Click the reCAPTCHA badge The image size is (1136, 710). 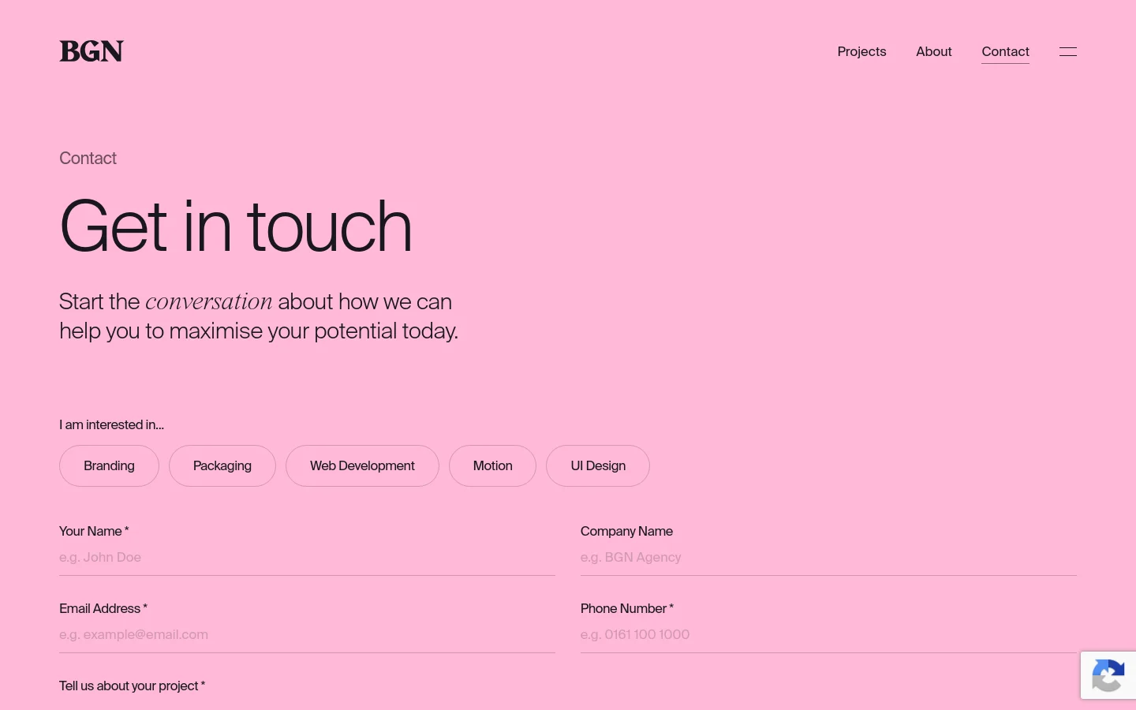click(1108, 675)
